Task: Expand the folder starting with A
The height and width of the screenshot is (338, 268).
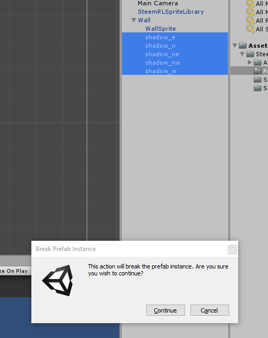Action: [249, 62]
